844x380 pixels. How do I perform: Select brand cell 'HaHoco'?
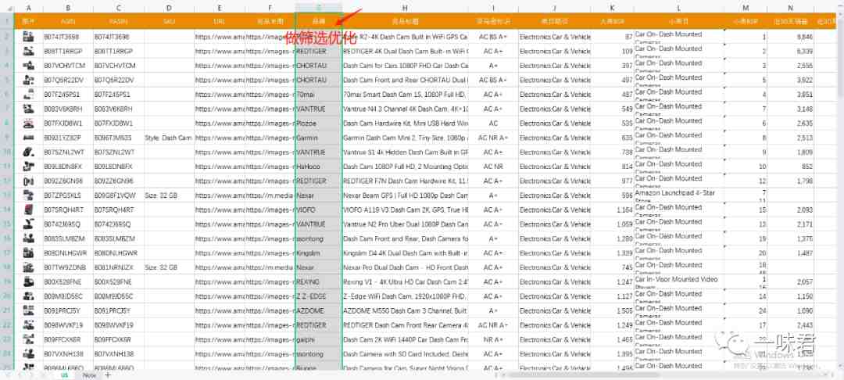tap(319, 167)
